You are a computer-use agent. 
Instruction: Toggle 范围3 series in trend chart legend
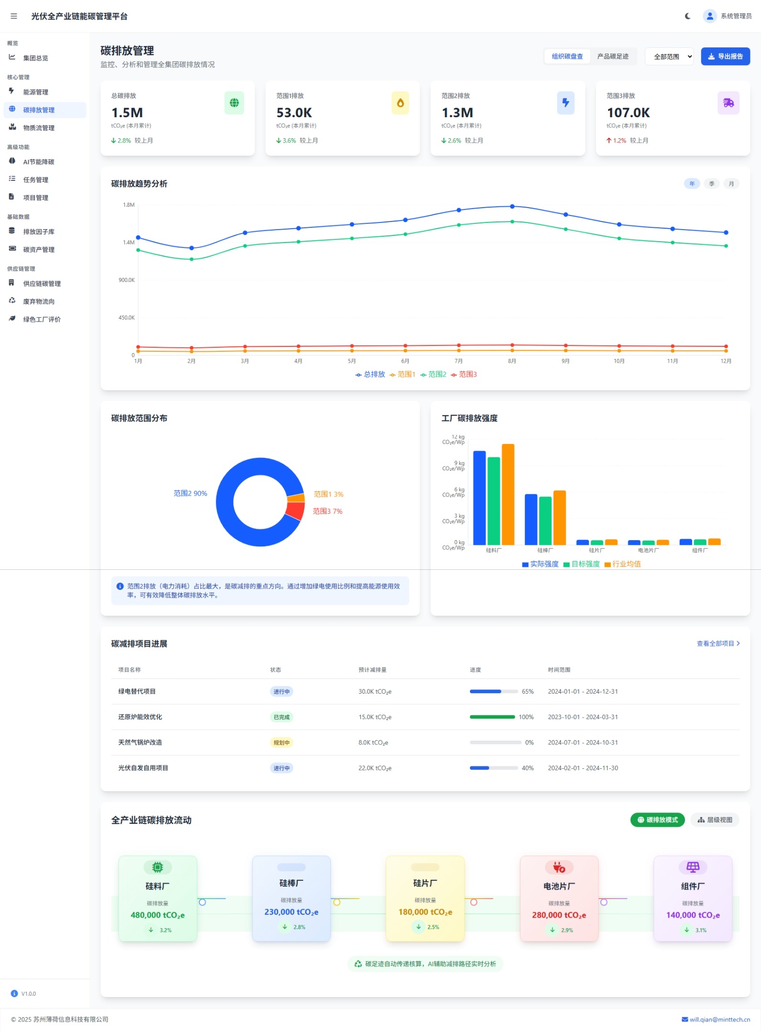tap(464, 374)
